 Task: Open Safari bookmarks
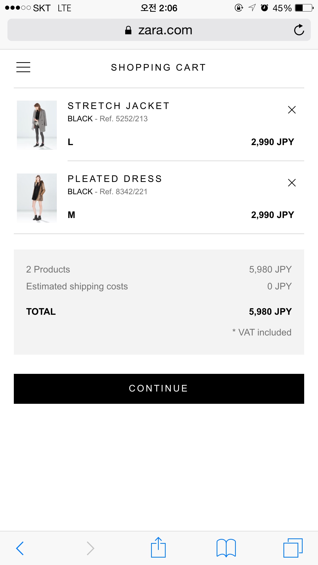(x=226, y=548)
